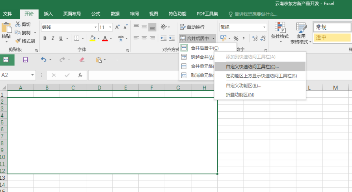Switch to 插入 tab
This screenshot has width=352, height=192.
tap(48, 14)
